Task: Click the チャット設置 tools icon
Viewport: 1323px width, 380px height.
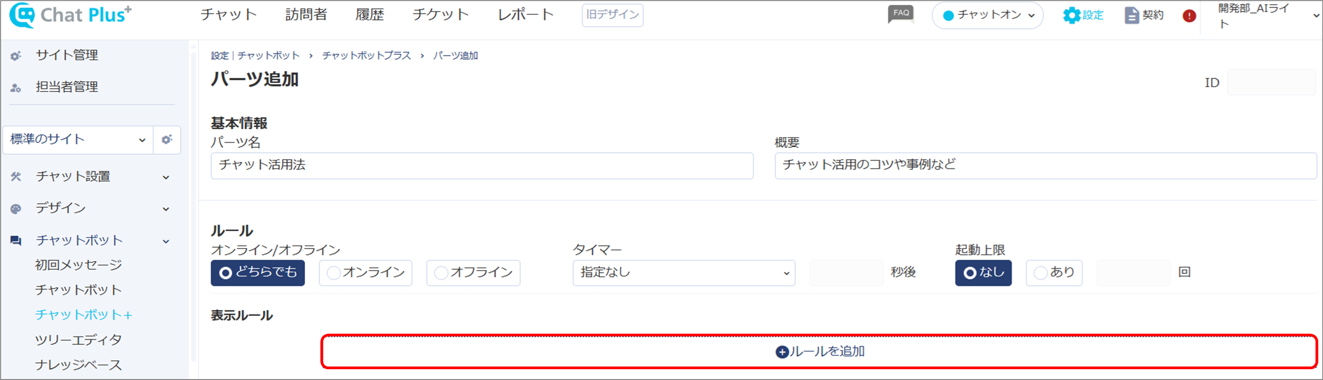Action: [16, 177]
